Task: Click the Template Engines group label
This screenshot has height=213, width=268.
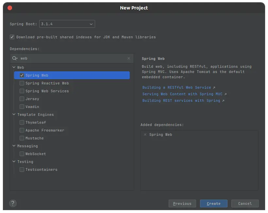Action: click(35, 115)
